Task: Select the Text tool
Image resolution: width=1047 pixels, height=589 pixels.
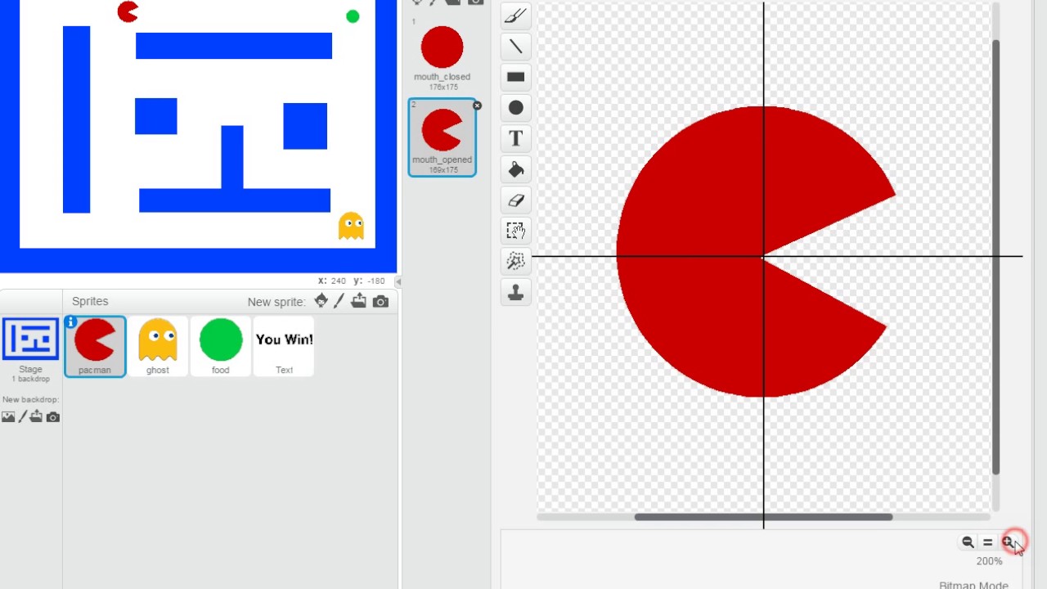Action: coord(515,138)
